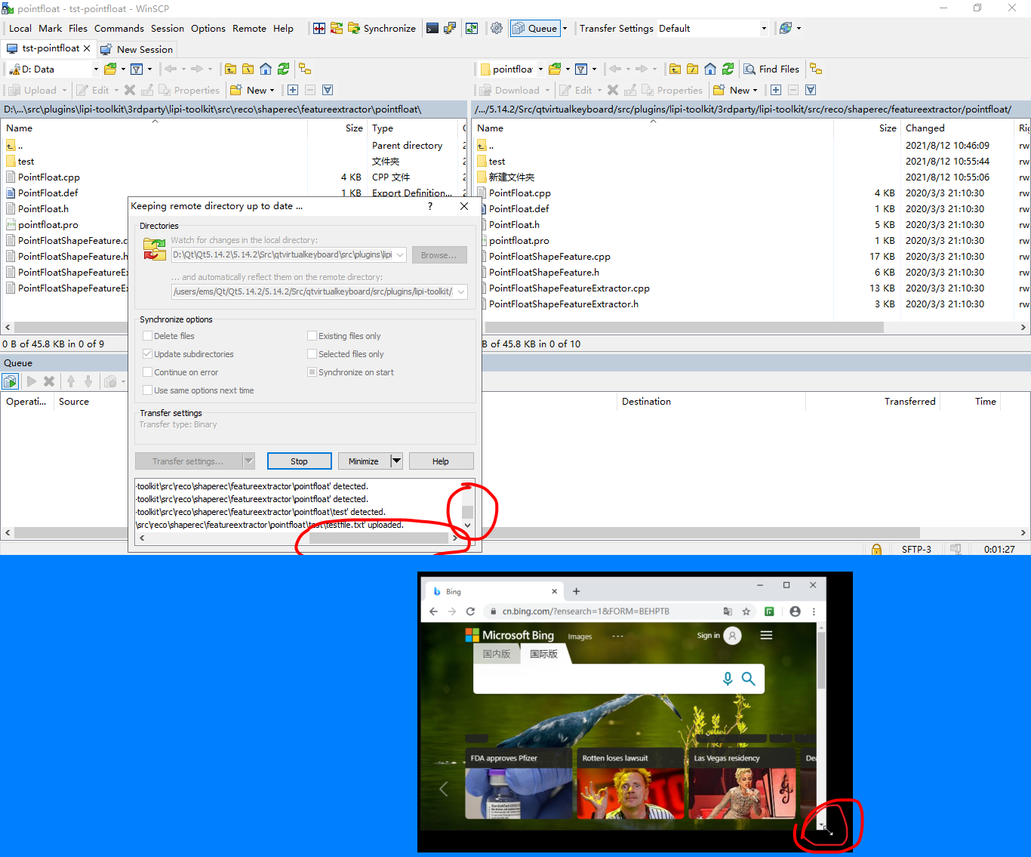Click Find Files in remote panel

point(771,69)
